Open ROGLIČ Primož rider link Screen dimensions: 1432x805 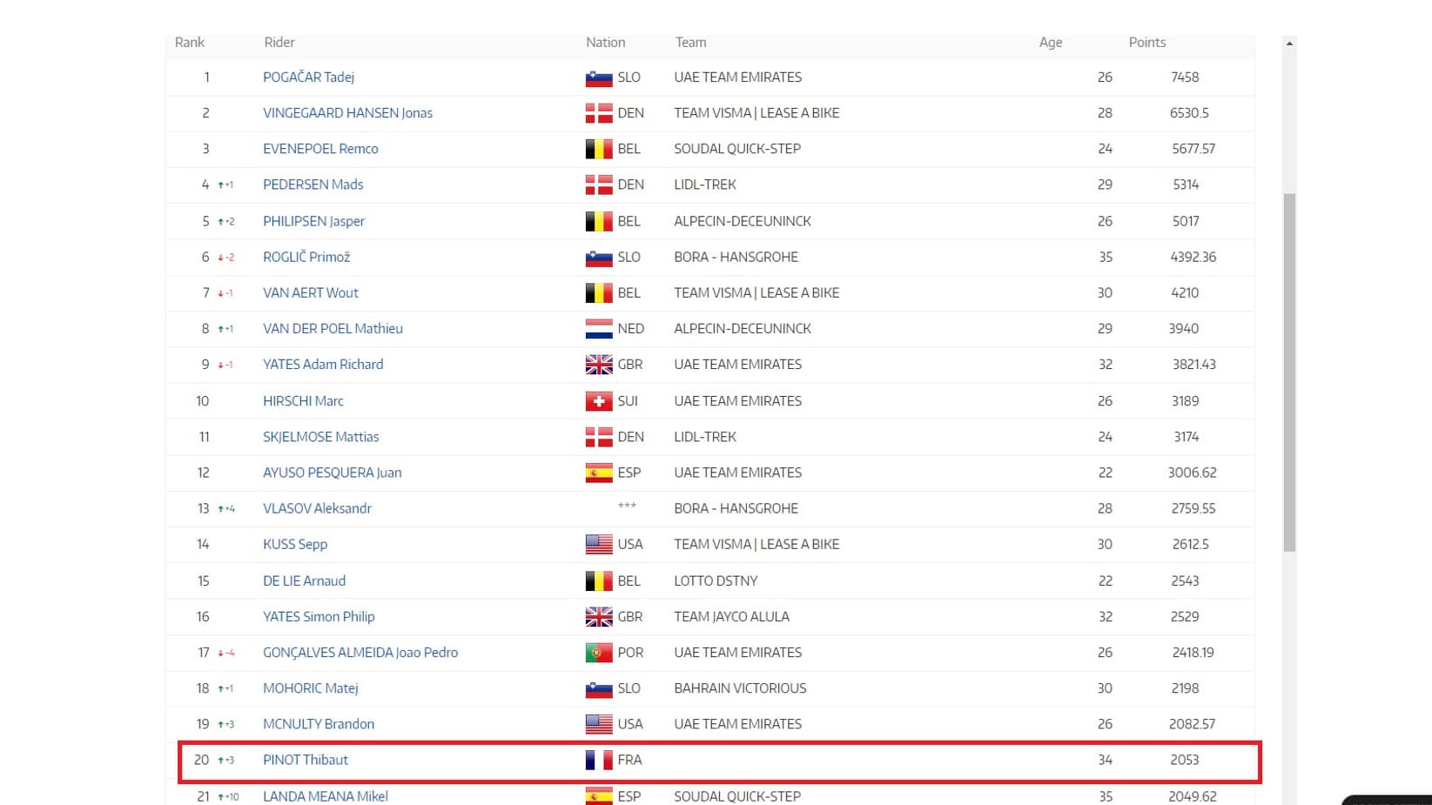click(x=306, y=257)
